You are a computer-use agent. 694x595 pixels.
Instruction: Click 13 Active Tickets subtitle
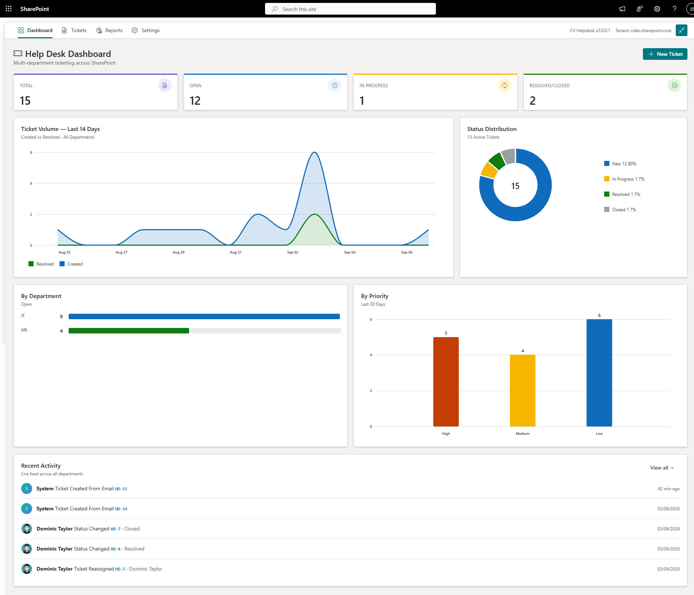click(x=483, y=137)
